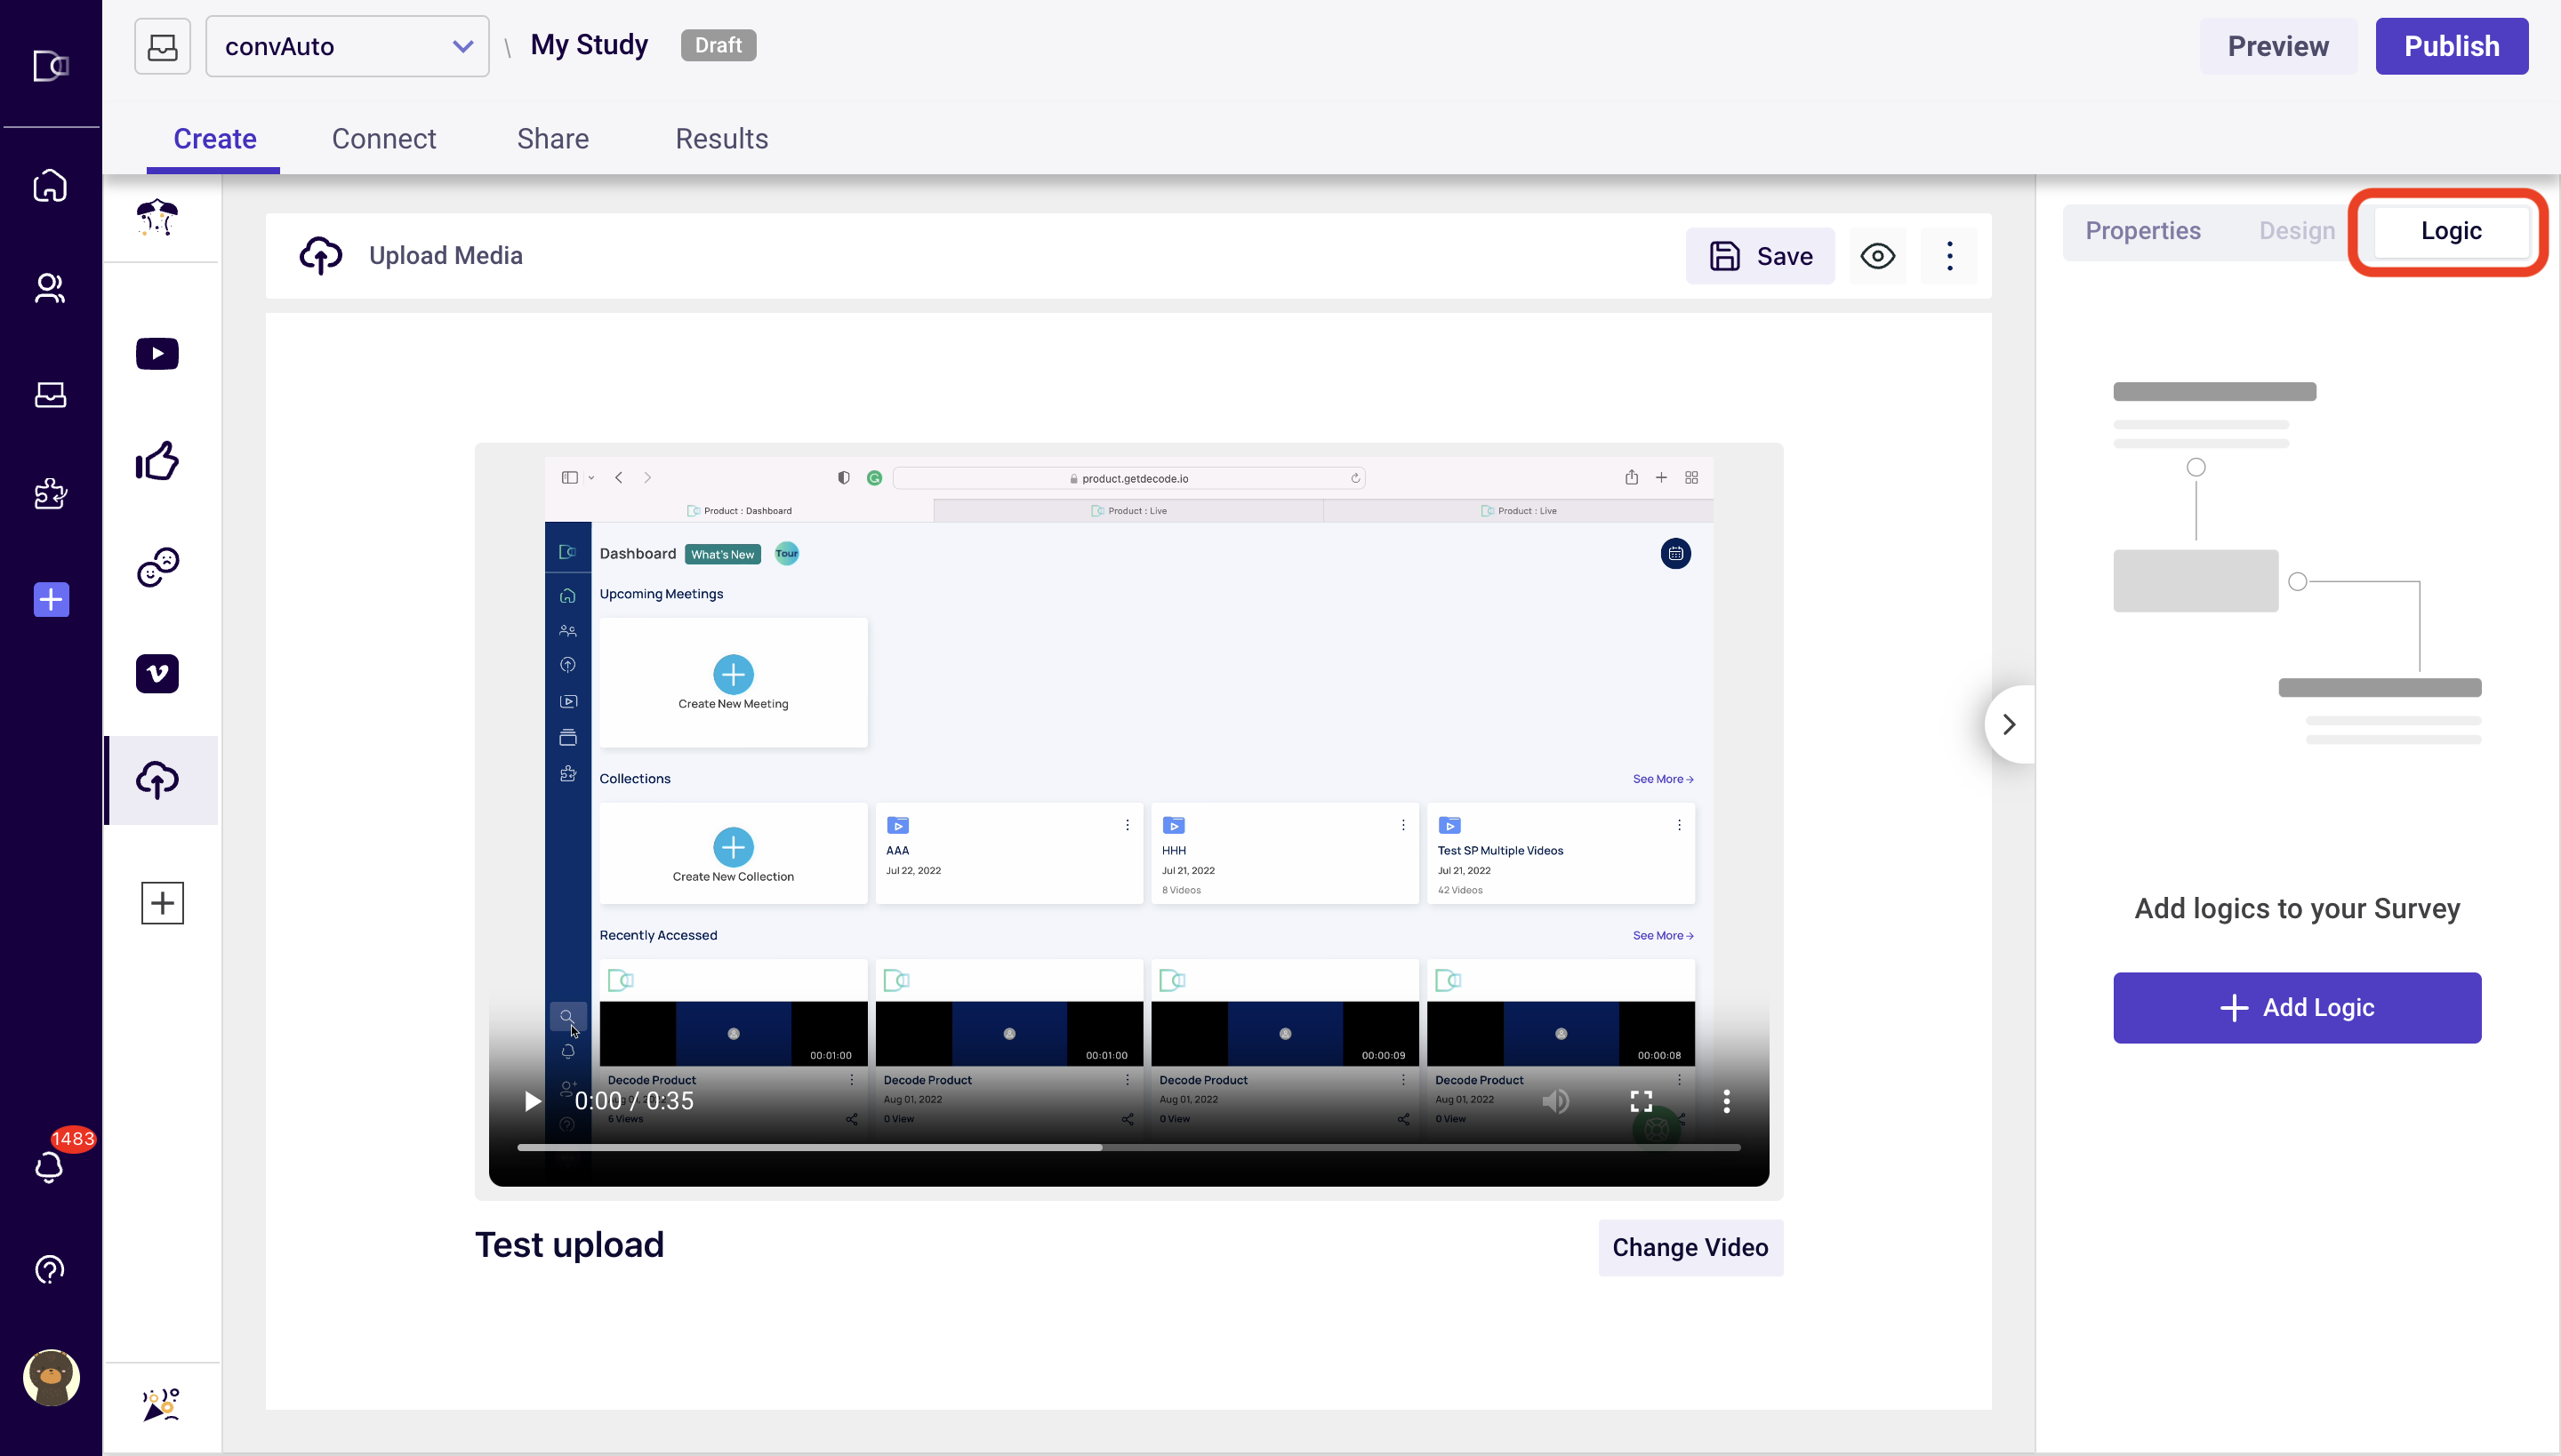Select the welcome screen block icon

tap(158, 217)
